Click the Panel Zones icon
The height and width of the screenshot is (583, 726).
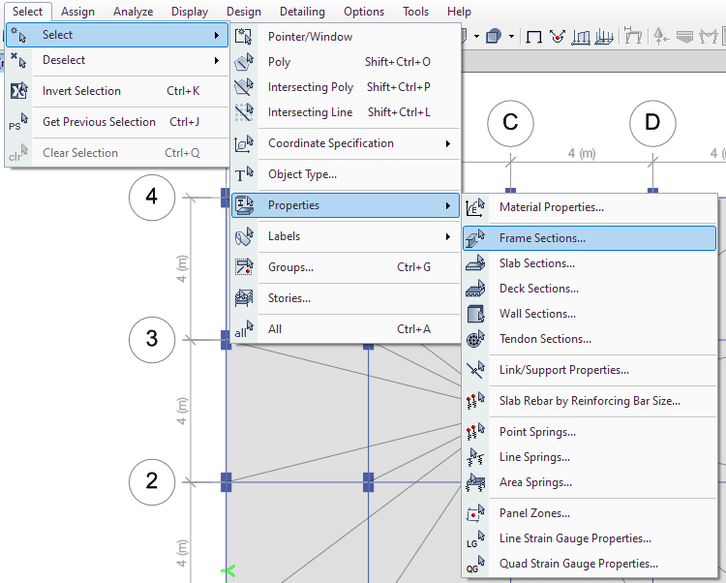pyautogui.click(x=475, y=513)
